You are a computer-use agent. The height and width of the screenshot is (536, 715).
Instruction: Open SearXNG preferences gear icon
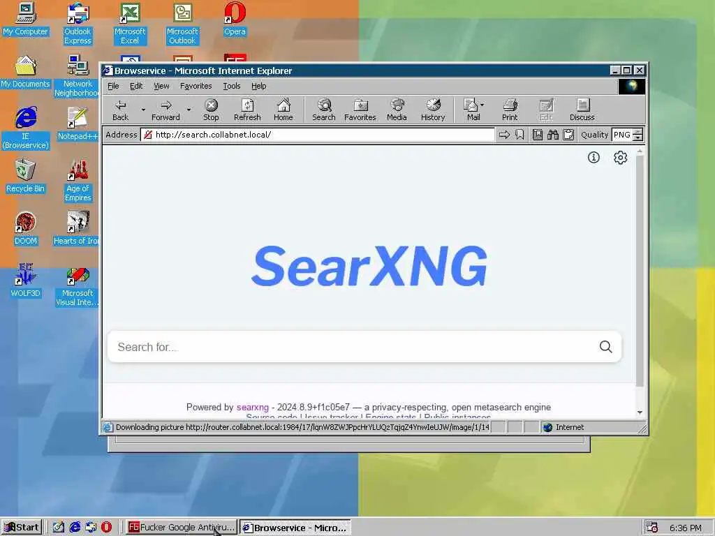(620, 157)
